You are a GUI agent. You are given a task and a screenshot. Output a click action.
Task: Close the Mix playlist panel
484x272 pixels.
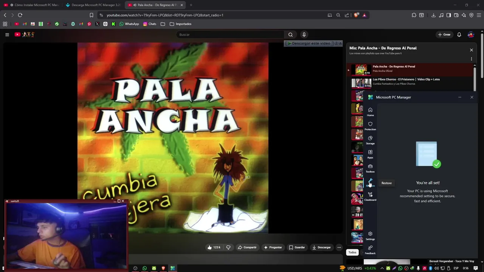tap(472, 50)
